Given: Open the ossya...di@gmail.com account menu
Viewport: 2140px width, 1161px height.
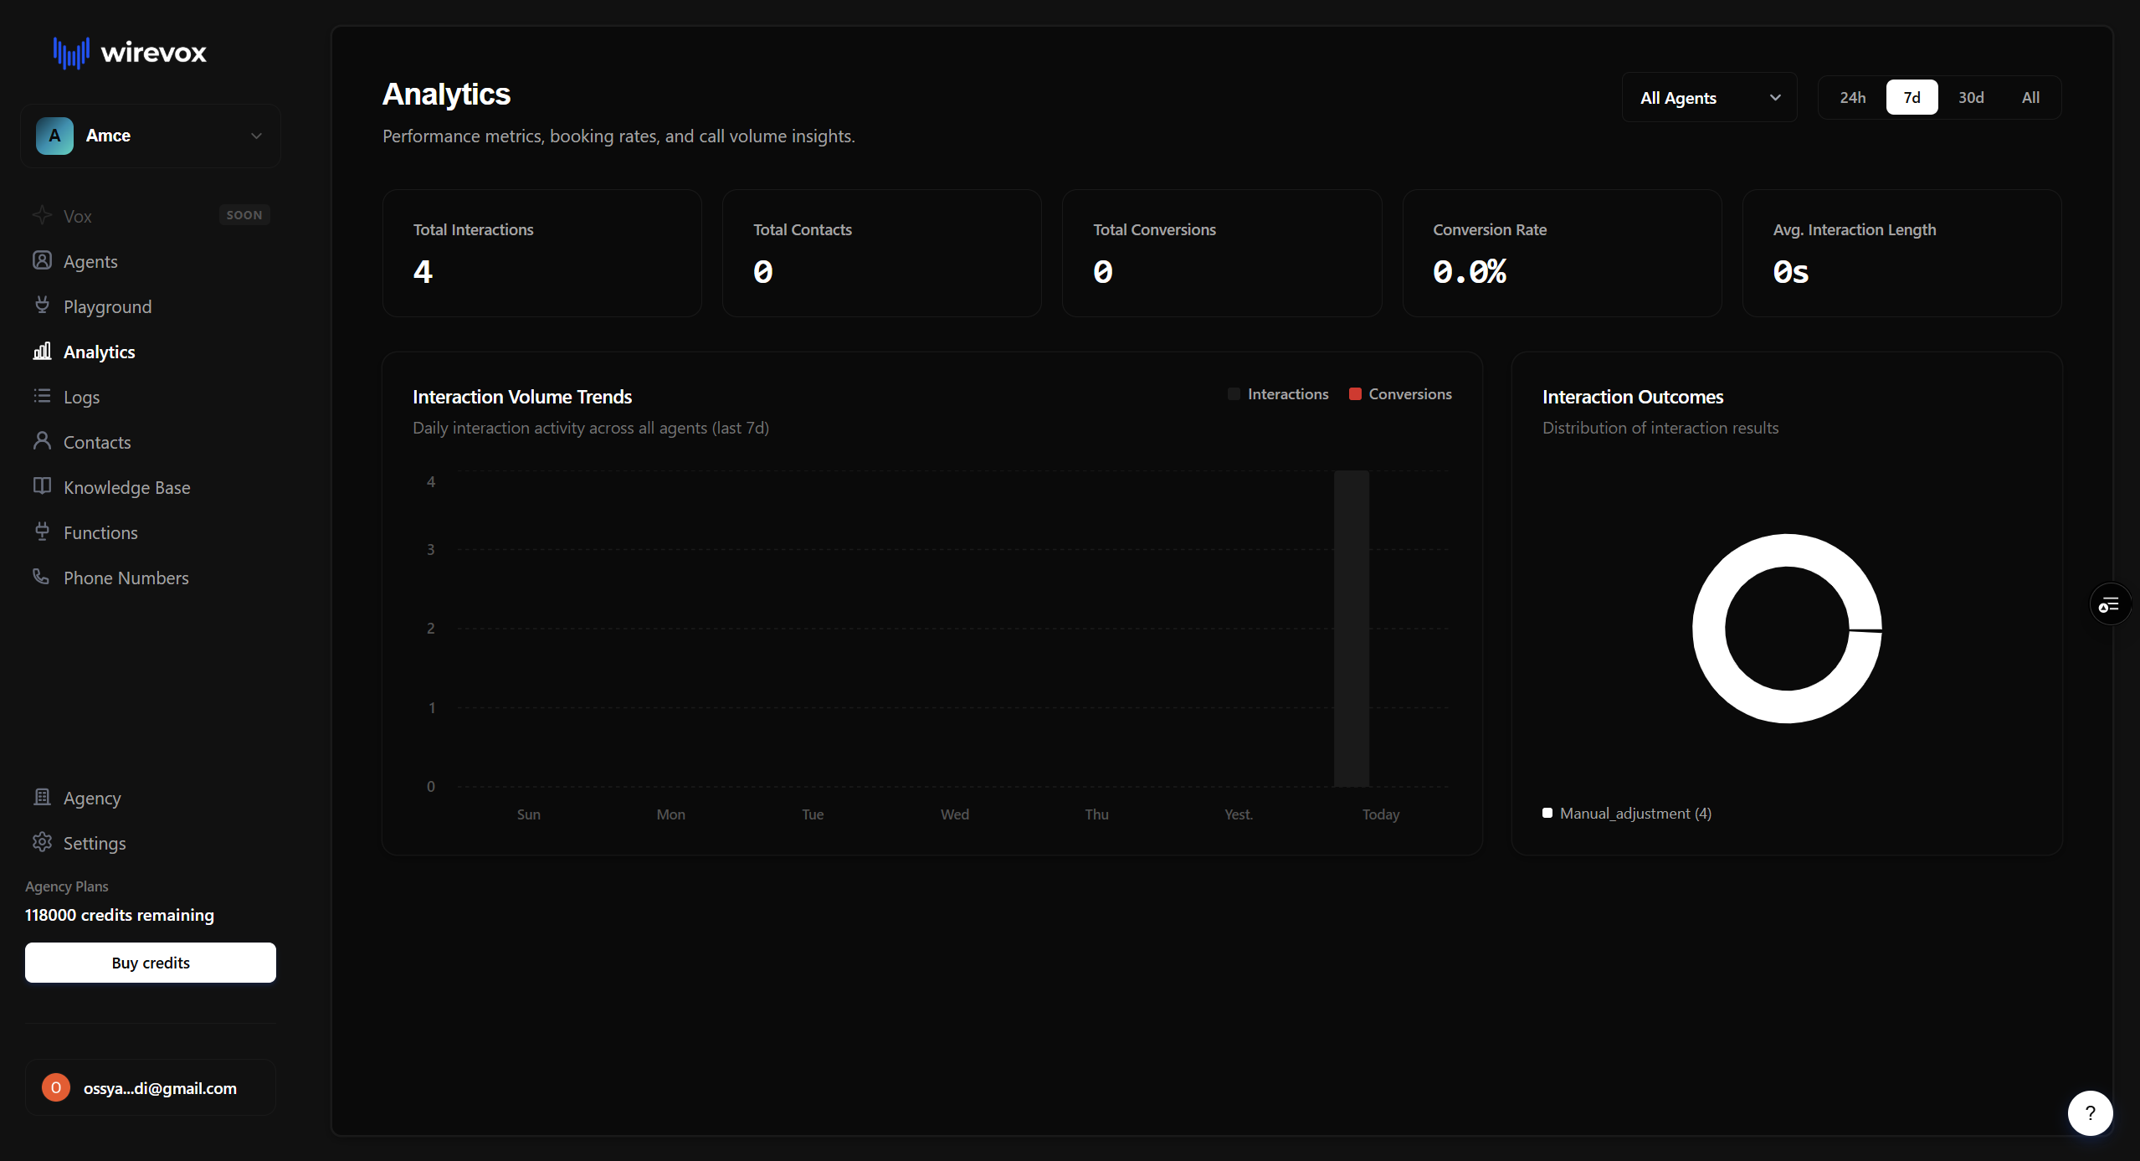Looking at the screenshot, I should click(151, 1088).
